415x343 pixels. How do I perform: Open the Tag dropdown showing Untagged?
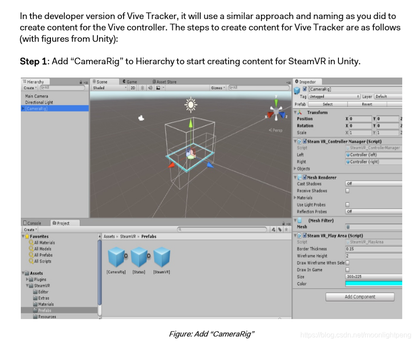(334, 97)
